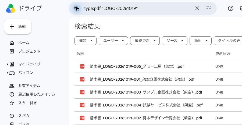Open the 場所 filter dropdown
The height and width of the screenshot is (125, 242).
201,41
